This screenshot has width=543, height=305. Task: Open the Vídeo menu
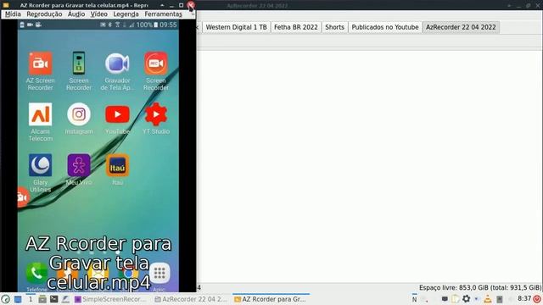click(x=99, y=14)
